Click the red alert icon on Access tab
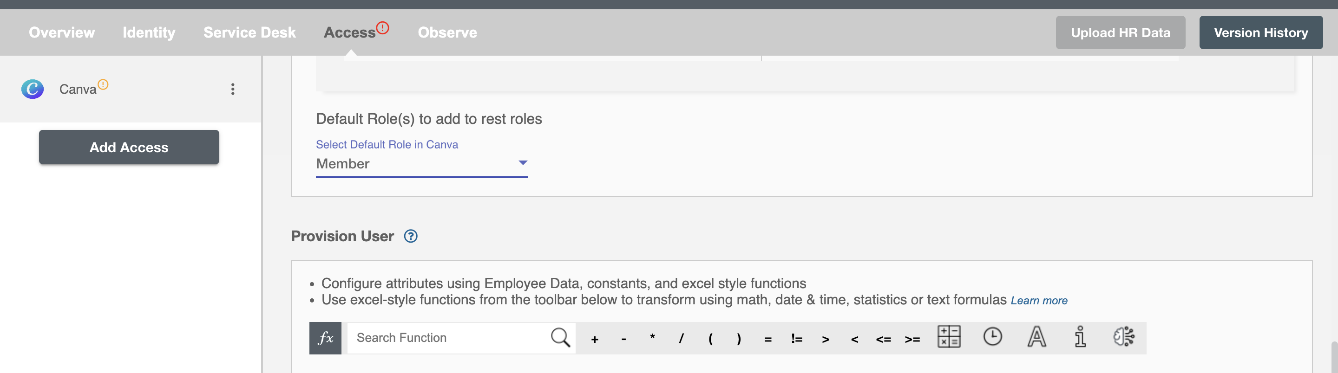 [x=383, y=27]
